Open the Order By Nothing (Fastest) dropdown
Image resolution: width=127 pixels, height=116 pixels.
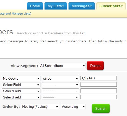pos(40,106)
